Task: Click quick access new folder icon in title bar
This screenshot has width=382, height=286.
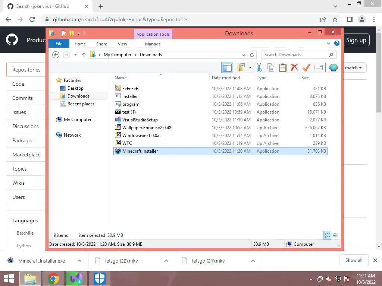Action: pyautogui.click(x=71, y=33)
